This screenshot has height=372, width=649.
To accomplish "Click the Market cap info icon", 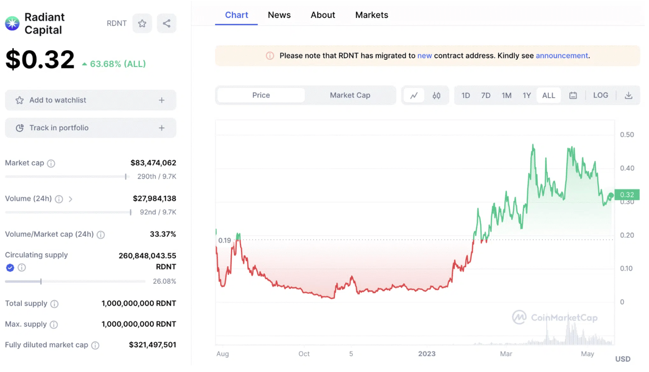I will 51,163.
